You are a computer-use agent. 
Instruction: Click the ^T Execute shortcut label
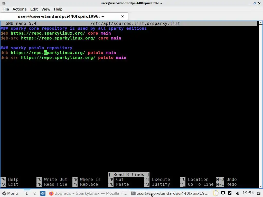pyautogui.click(x=157, y=179)
